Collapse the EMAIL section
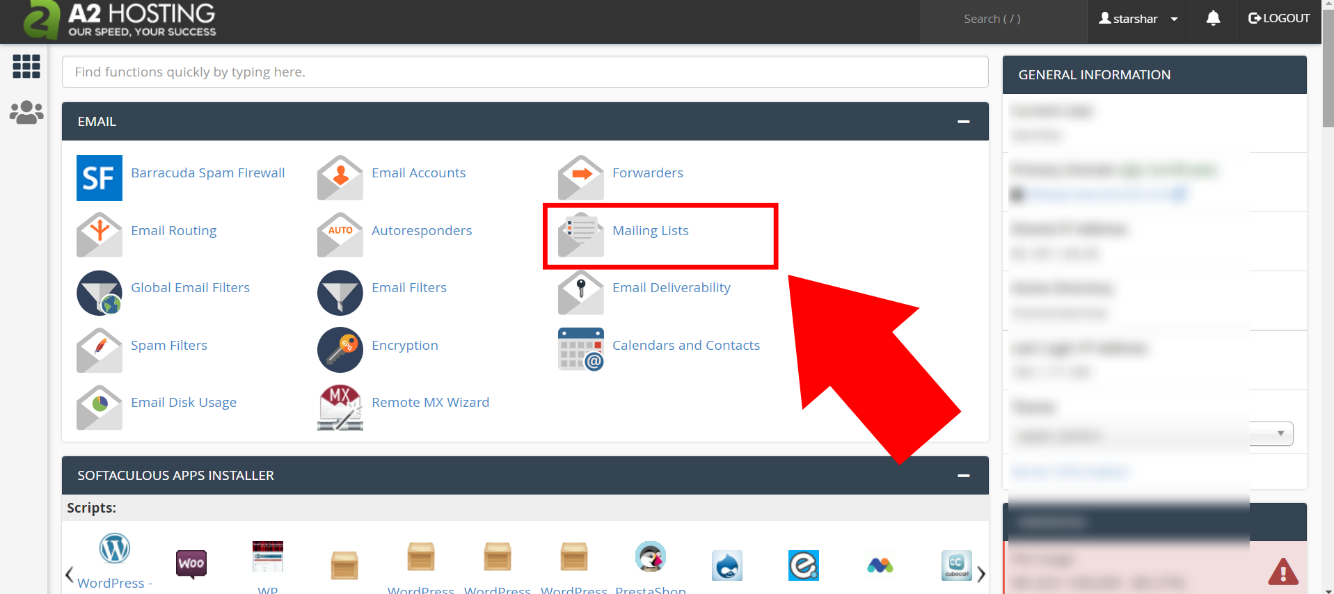The height and width of the screenshot is (594, 1334). coord(964,122)
